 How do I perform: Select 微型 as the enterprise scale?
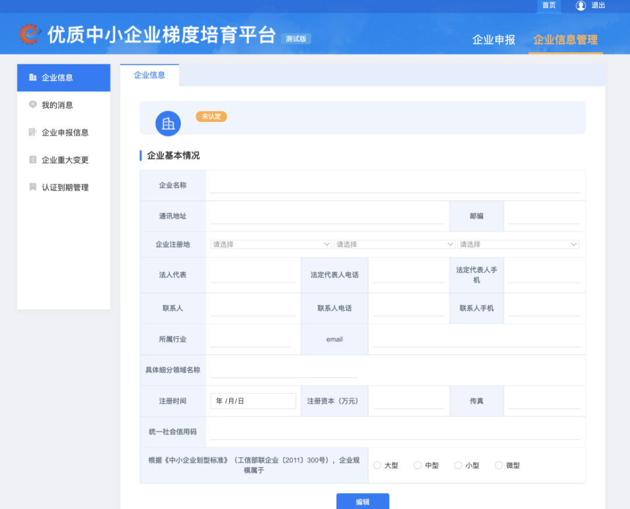coord(499,465)
